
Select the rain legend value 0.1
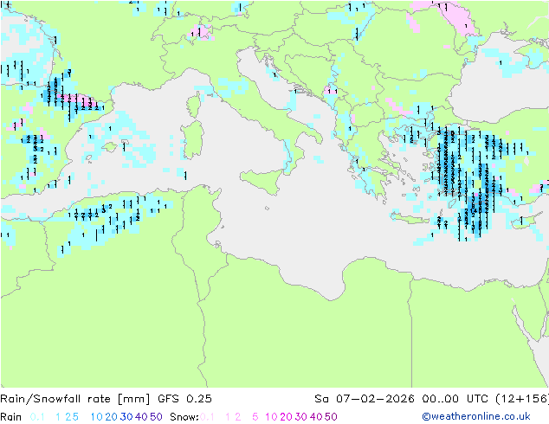tap(37, 417)
